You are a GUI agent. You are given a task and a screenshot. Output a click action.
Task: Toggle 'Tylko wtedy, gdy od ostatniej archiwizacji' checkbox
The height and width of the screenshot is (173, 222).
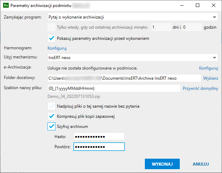point(51,27)
